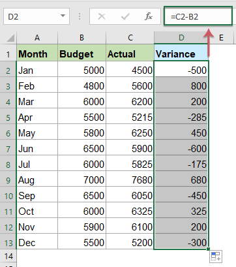236x267 pixels.
Task: Open the Insert Function fx dialog
Action: click(149, 16)
